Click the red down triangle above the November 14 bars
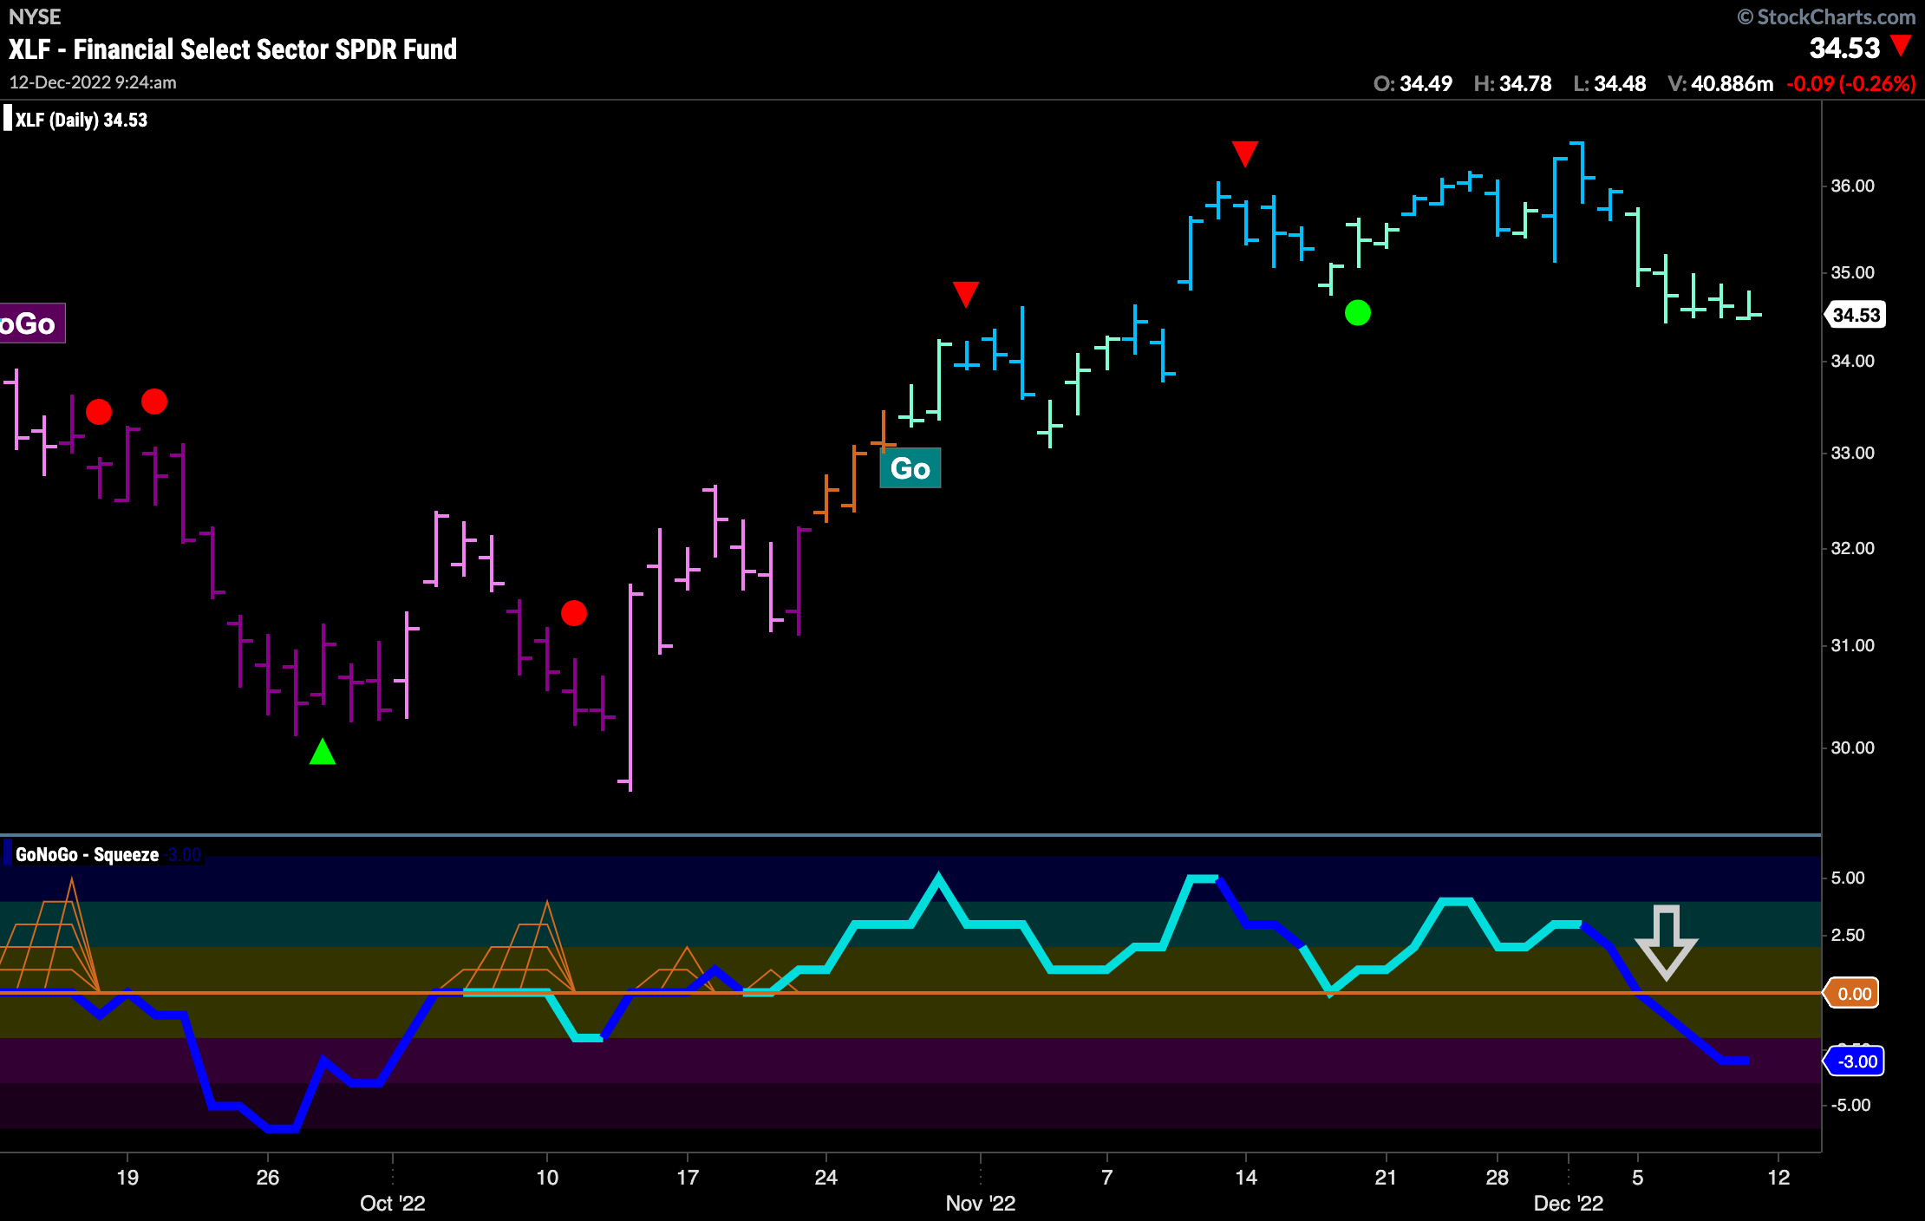This screenshot has height=1221, width=1925. pyautogui.click(x=1244, y=153)
